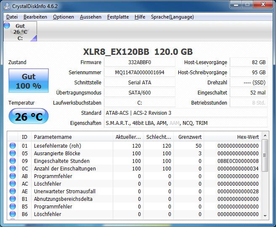This screenshot has height=227, width=276.
Task: Open the Sprache(Language) menu
Action: point(172,17)
